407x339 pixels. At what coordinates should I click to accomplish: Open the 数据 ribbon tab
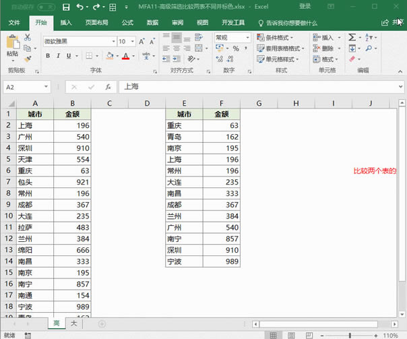coord(152,22)
